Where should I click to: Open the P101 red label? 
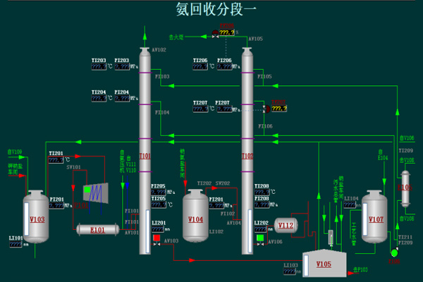tap(81, 205)
